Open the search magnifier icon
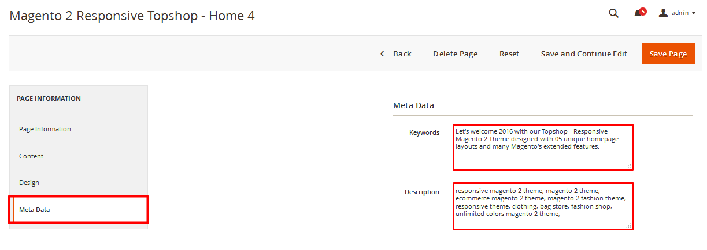 (613, 13)
